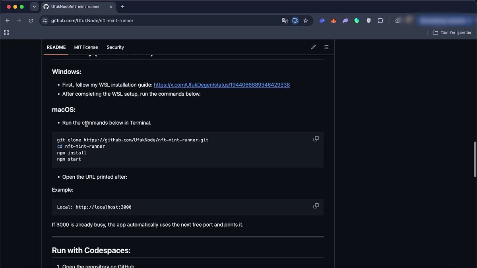The width and height of the screenshot is (477, 268).
Task: Click the 'npm install' command line
Action: (x=72, y=153)
